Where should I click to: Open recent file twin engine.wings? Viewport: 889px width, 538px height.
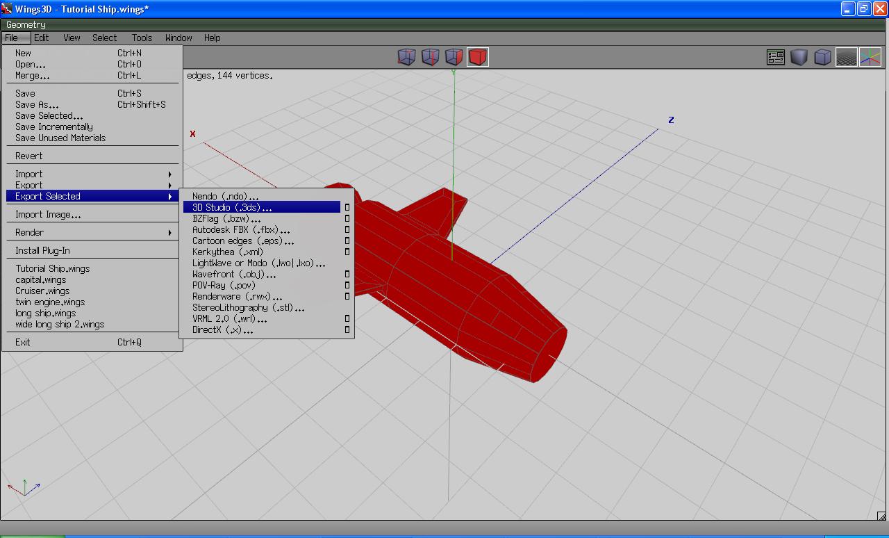coord(50,302)
